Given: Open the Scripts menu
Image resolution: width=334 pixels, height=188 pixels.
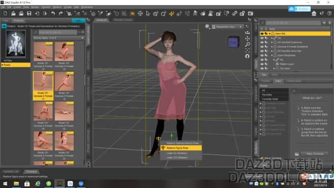Looking at the screenshot, I should pyautogui.click(x=68, y=7).
